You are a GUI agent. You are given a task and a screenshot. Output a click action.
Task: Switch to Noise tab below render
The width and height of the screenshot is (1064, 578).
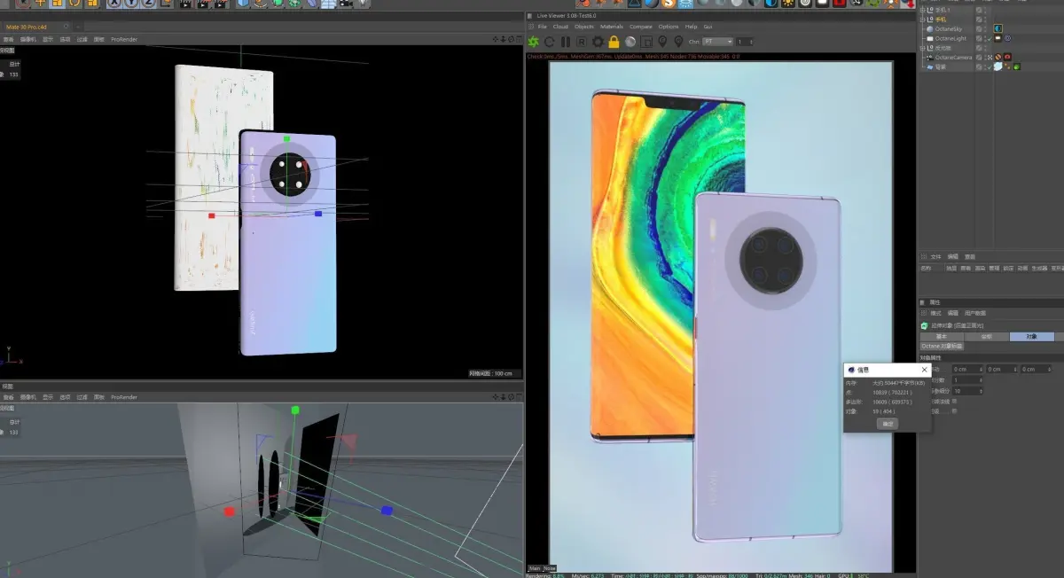550,568
